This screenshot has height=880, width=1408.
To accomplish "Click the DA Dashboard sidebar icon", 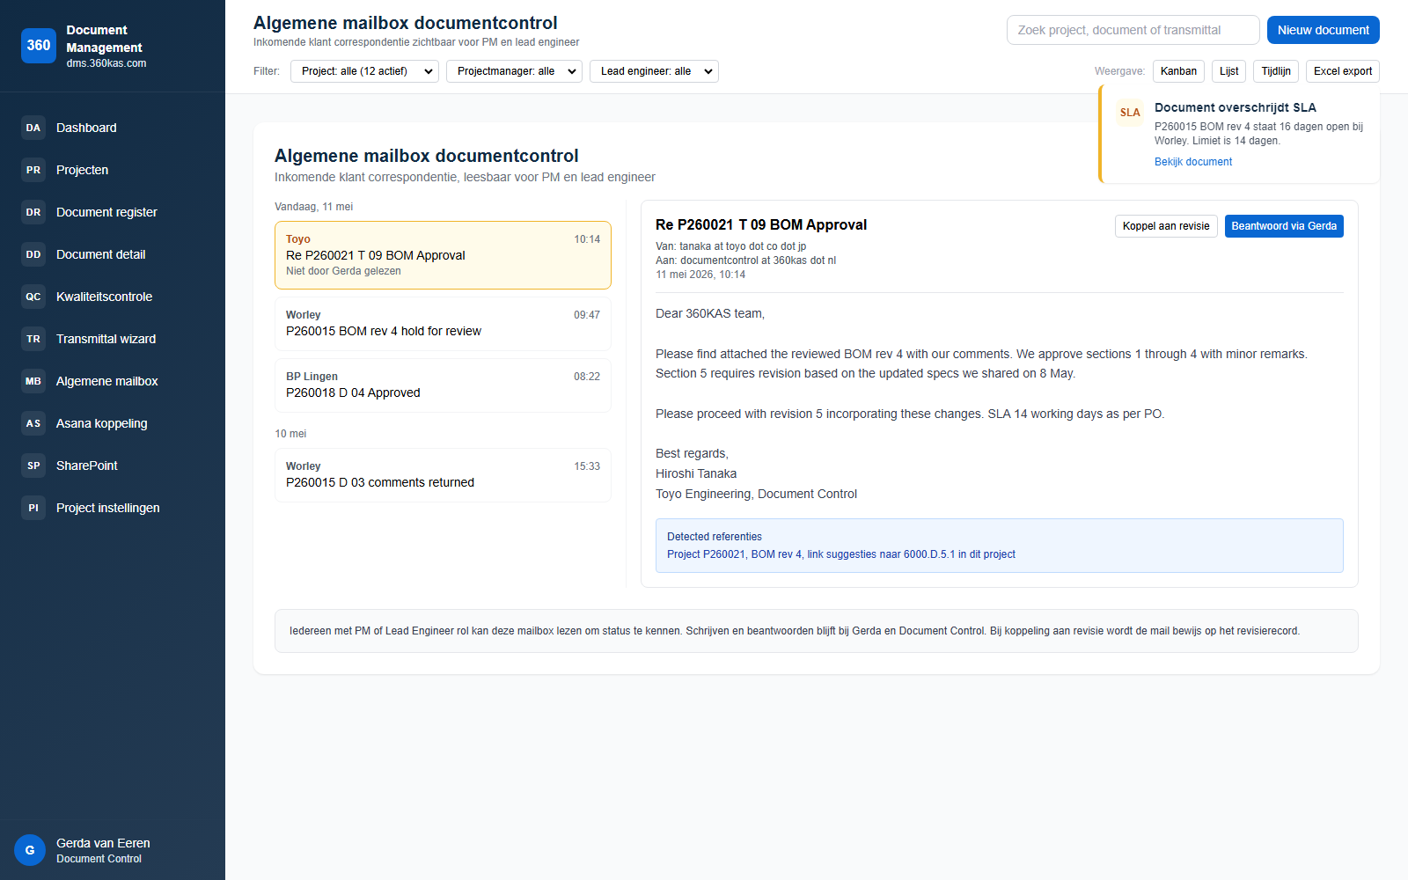I will coord(33,128).
